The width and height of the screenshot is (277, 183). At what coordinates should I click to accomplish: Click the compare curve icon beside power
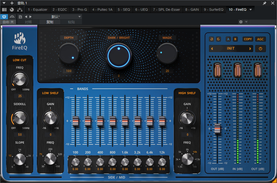click(12, 17)
